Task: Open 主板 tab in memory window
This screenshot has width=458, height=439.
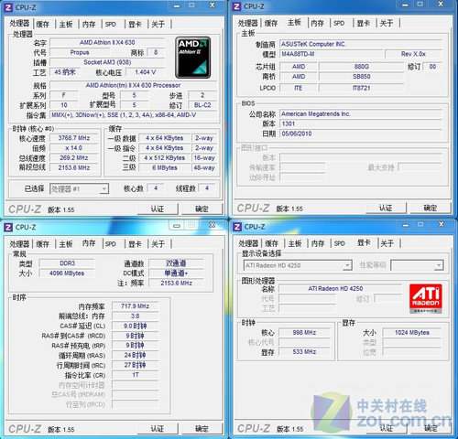Action: point(66,243)
